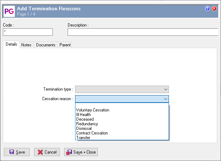
Task: Open the Notes tab
Action: [26, 45]
